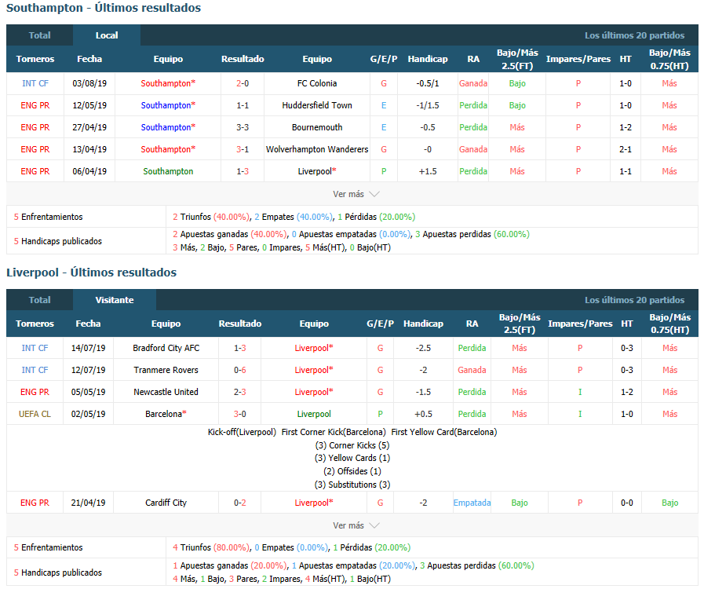The image size is (704, 589).
Task: Click the 'Southampton - Últimos resultados' heading
Action: (x=104, y=8)
